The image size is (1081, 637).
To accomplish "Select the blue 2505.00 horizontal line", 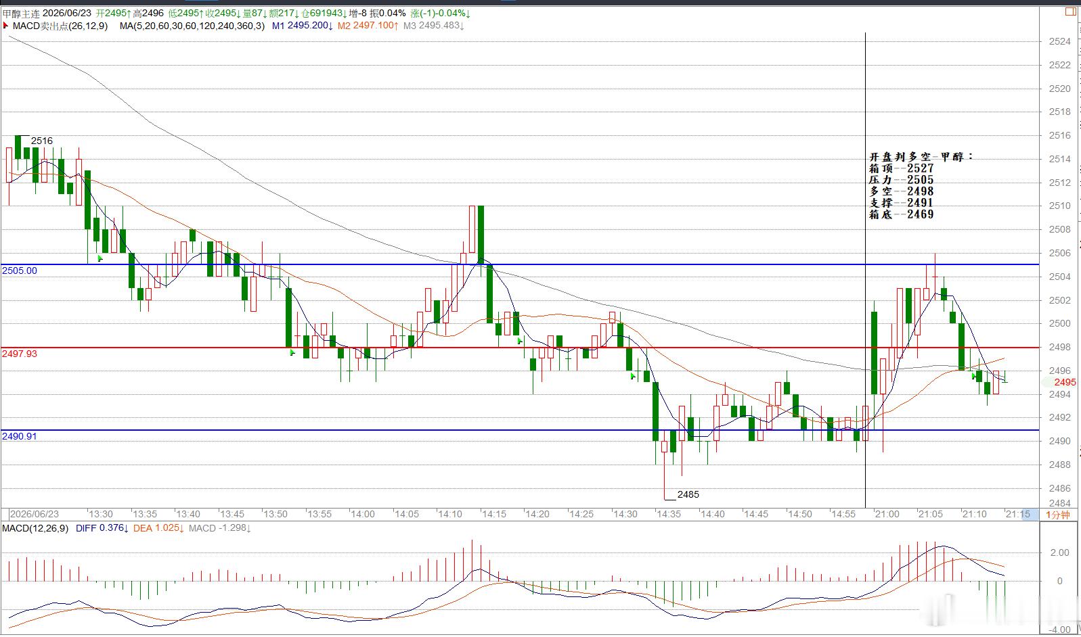I will (x=520, y=264).
